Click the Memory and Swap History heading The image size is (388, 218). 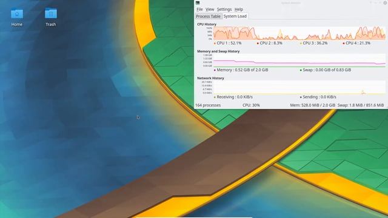(218, 51)
